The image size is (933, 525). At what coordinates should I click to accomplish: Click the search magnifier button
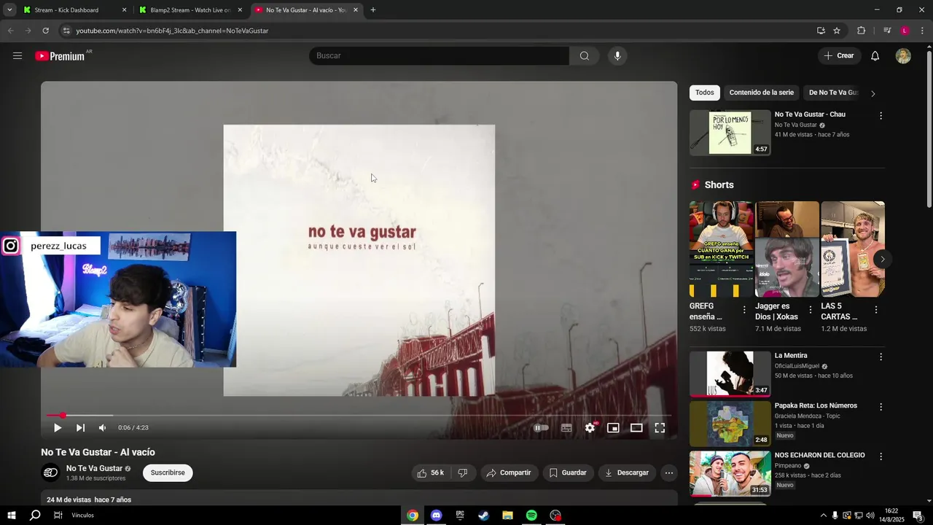point(585,56)
